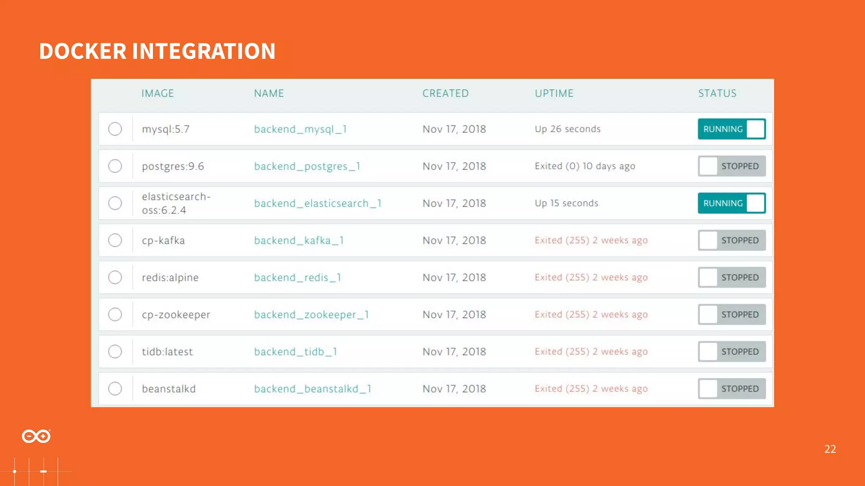Click the STATUS column header

pos(717,93)
